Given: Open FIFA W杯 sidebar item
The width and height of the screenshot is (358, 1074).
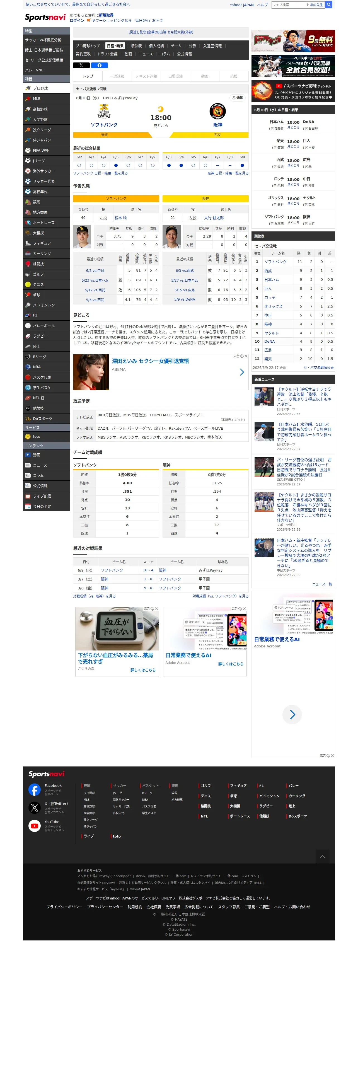Looking at the screenshot, I should [46, 151].
